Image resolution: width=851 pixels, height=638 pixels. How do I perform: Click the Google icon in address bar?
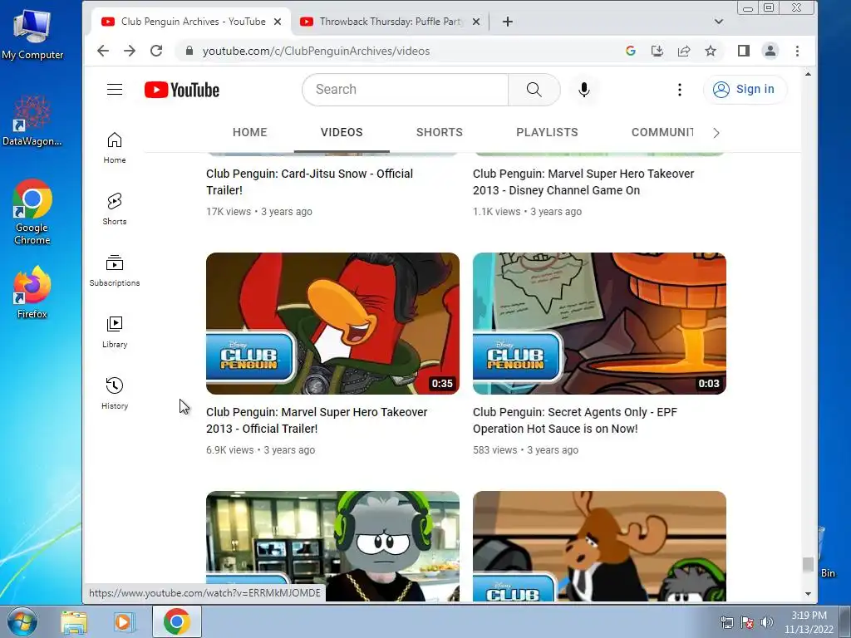click(x=631, y=51)
